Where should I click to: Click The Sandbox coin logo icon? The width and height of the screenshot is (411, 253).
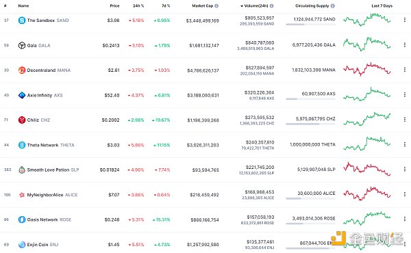pos(22,21)
